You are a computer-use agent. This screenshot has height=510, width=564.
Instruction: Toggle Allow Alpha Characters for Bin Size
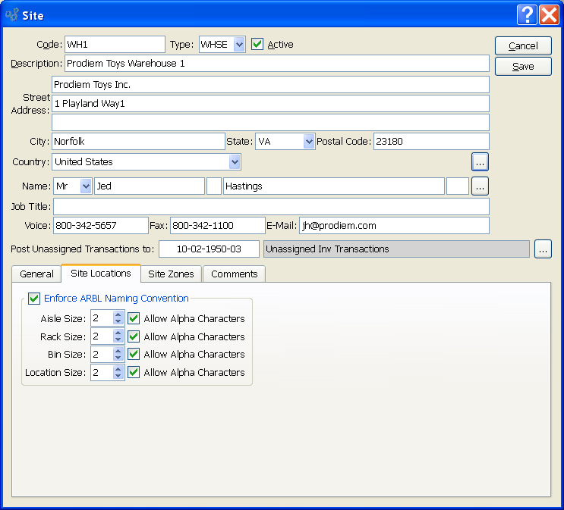pyautogui.click(x=134, y=355)
